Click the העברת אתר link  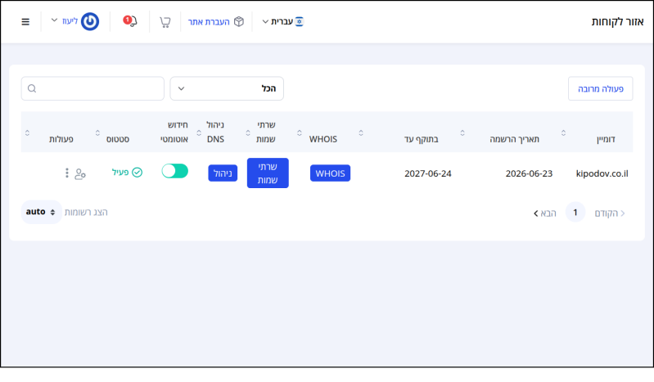[x=209, y=22]
